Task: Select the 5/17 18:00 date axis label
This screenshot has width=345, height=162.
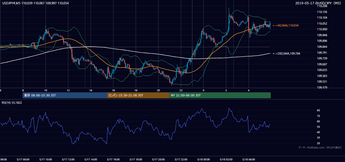Action: click(x=136, y=160)
